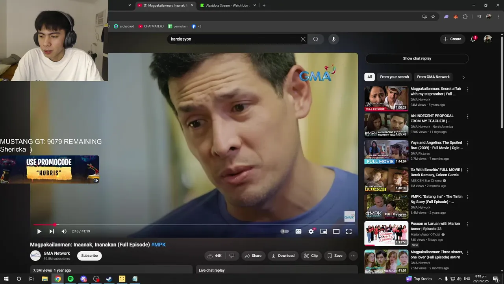Open the GMA Network channel avatar

[35, 256]
